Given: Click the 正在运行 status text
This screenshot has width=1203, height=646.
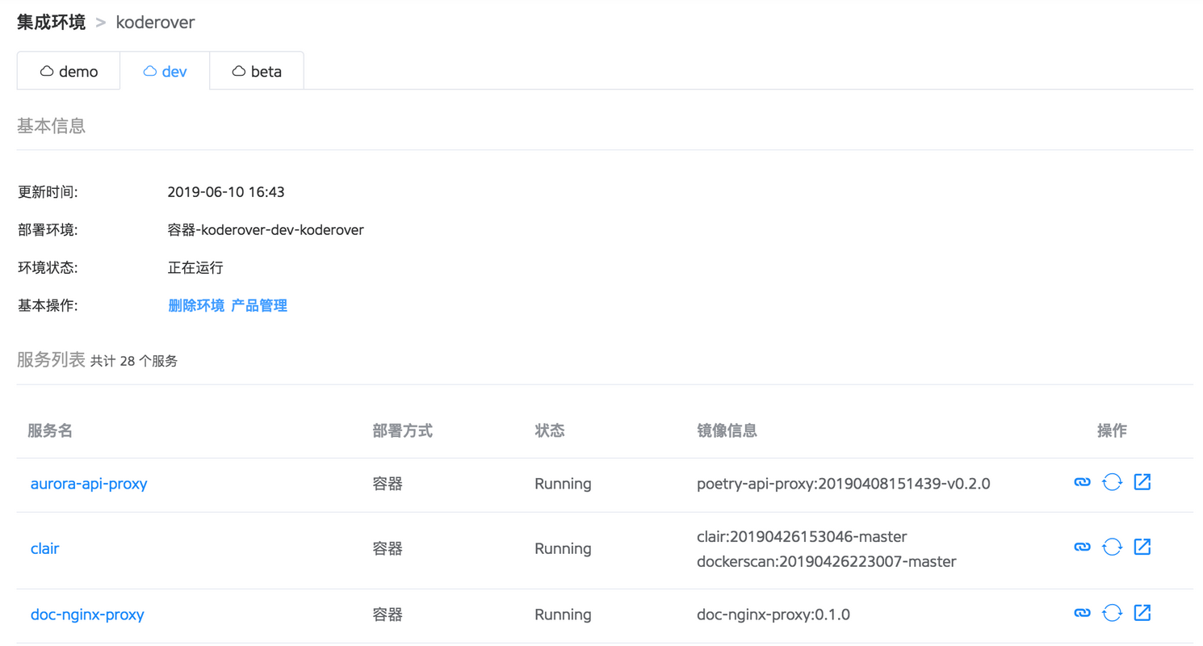Looking at the screenshot, I should point(195,267).
